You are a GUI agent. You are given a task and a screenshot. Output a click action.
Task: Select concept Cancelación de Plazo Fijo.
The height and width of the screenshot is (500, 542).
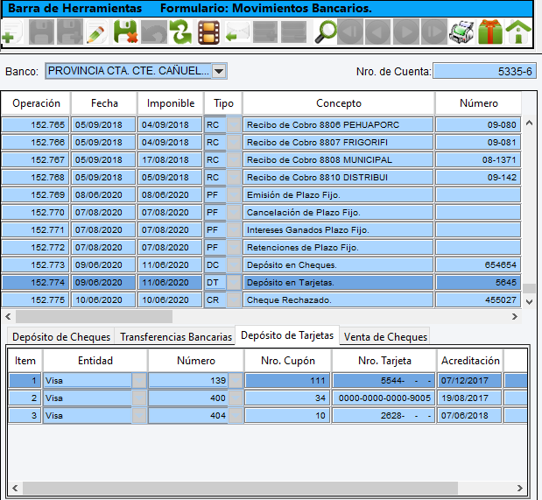[338, 212]
